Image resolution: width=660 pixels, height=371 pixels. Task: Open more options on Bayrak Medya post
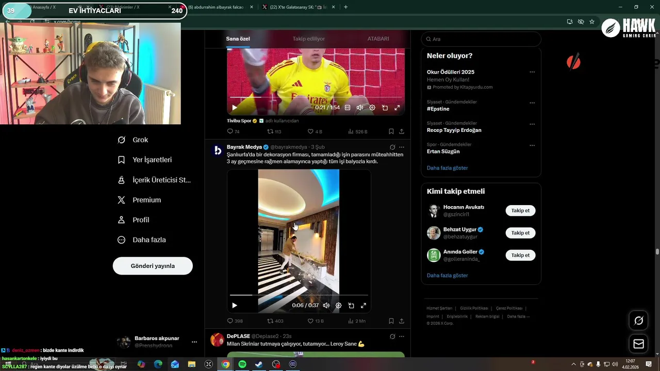[402, 147]
